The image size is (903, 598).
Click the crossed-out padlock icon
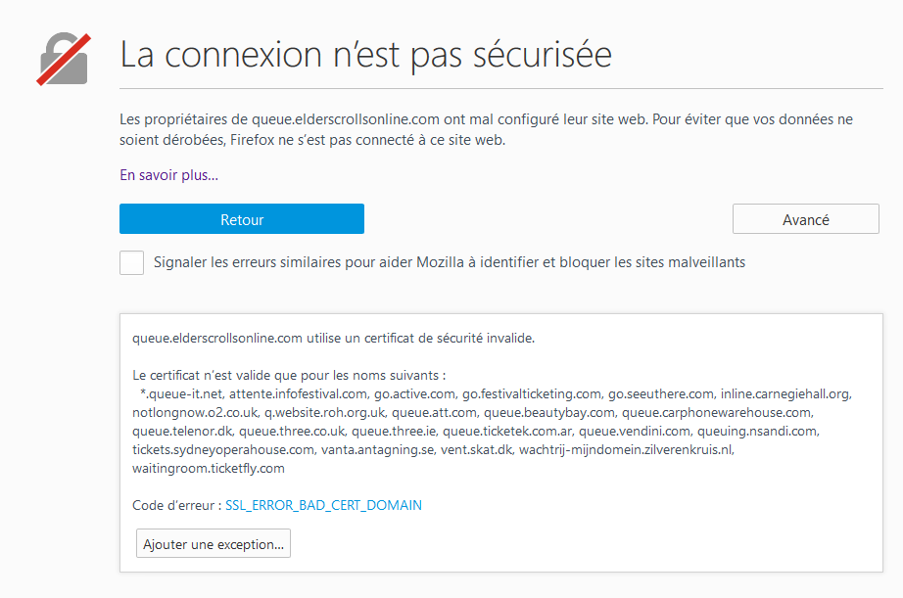(x=64, y=60)
